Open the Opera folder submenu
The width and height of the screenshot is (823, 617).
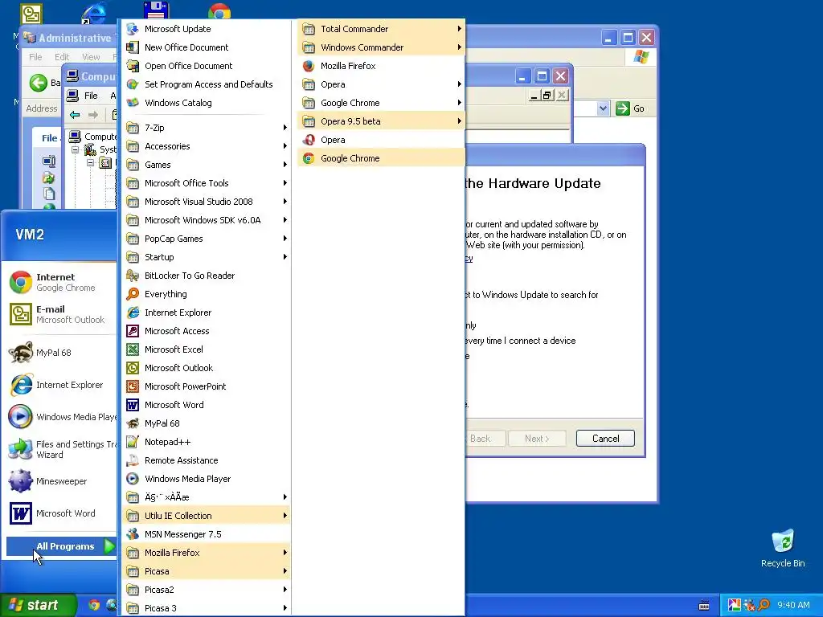click(x=381, y=84)
